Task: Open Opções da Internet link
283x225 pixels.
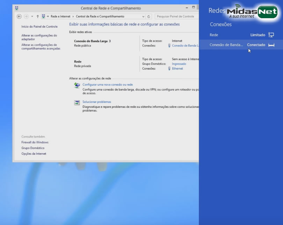Action: [x=34, y=154]
